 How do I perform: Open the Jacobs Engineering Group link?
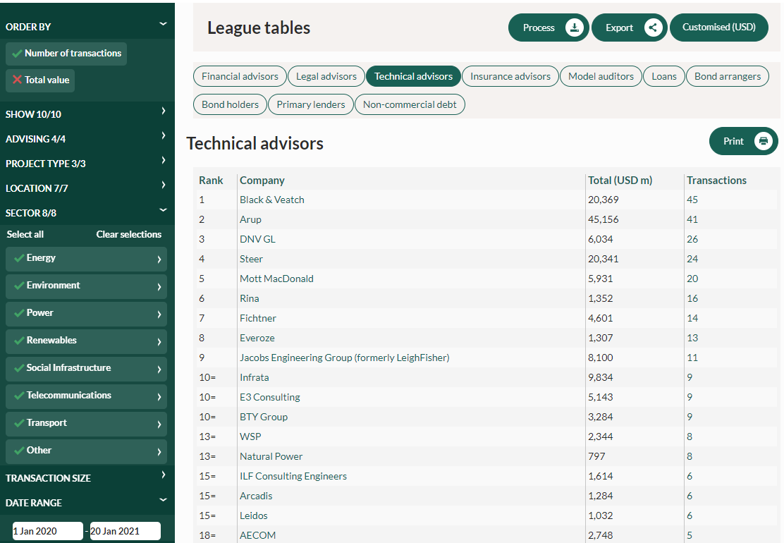pyautogui.click(x=345, y=358)
